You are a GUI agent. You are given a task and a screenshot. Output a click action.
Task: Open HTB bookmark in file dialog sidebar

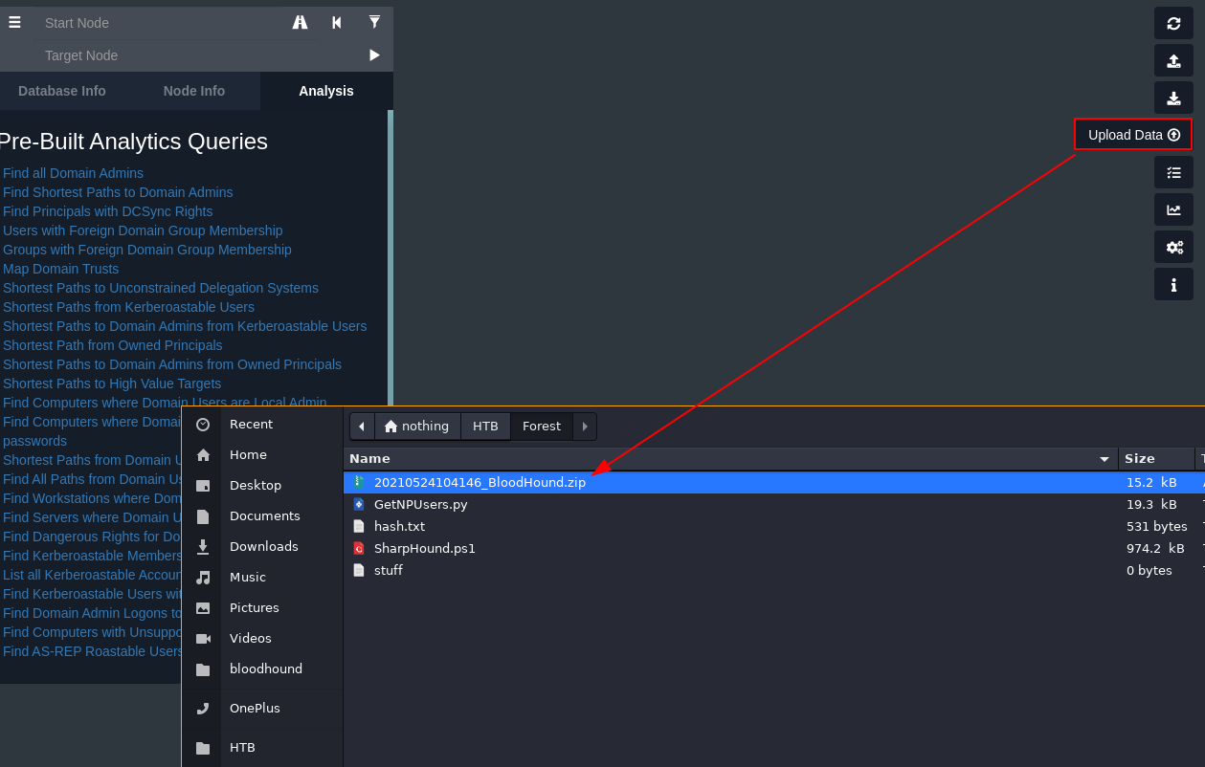(262, 747)
